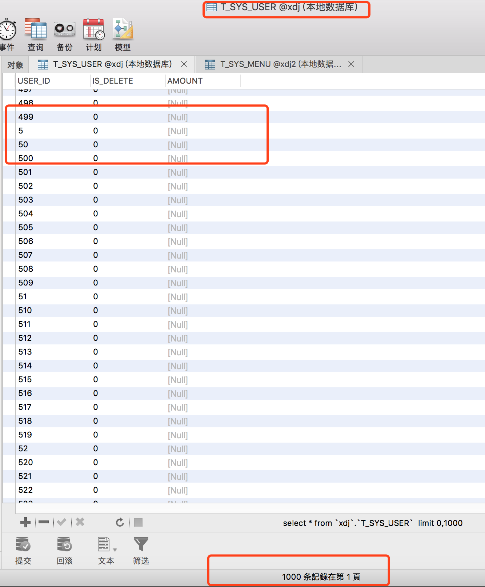This screenshot has height=587, width=485.
Task: Select IS_DELETE cell in row 519
Action: pyautogui.click(x=128, y=435)
